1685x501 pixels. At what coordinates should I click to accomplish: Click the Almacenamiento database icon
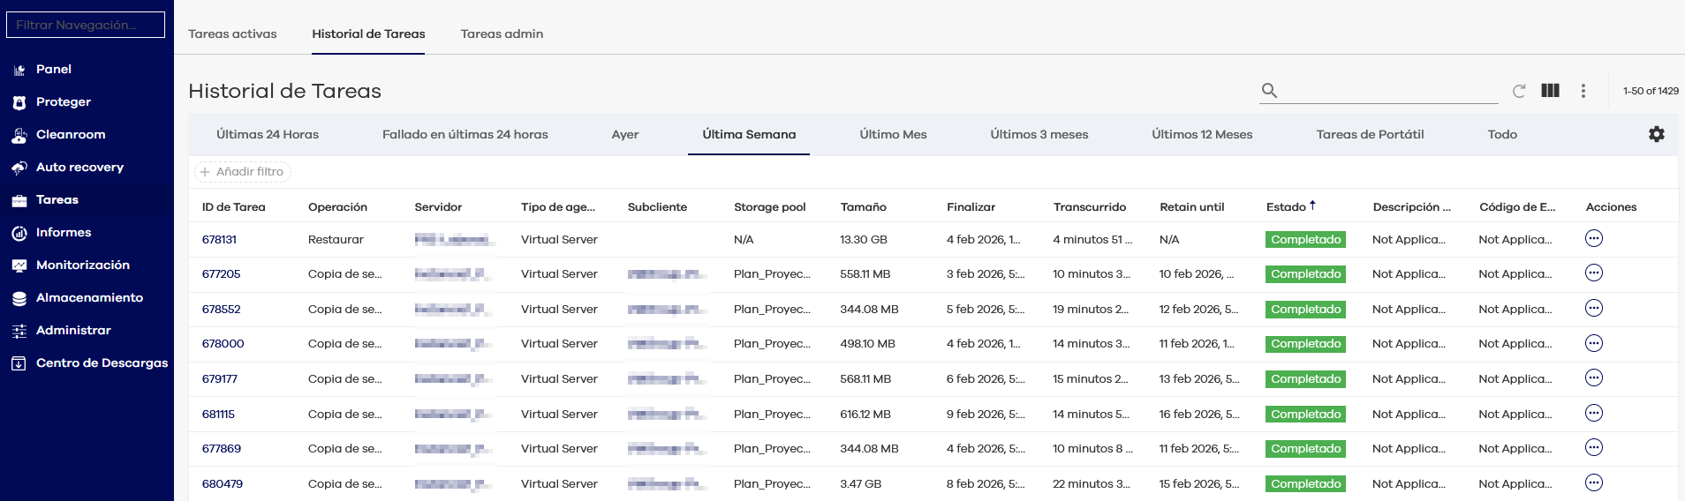(19, 298)
